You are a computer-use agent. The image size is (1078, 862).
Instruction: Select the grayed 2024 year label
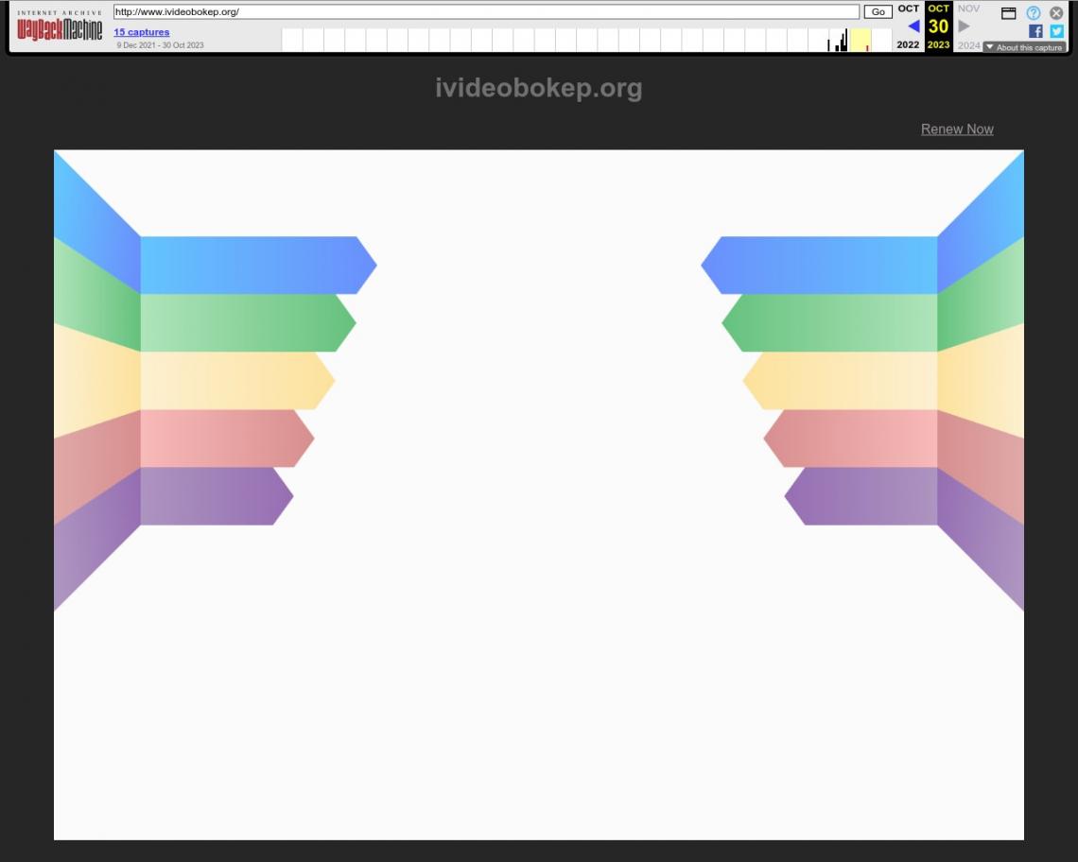click(968, 45)
